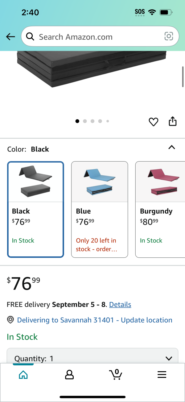Image resolution: width=185 pixels, height=402 pixels.
Task: Tap the second image carousel dot
Action: (x=85, y=121)
